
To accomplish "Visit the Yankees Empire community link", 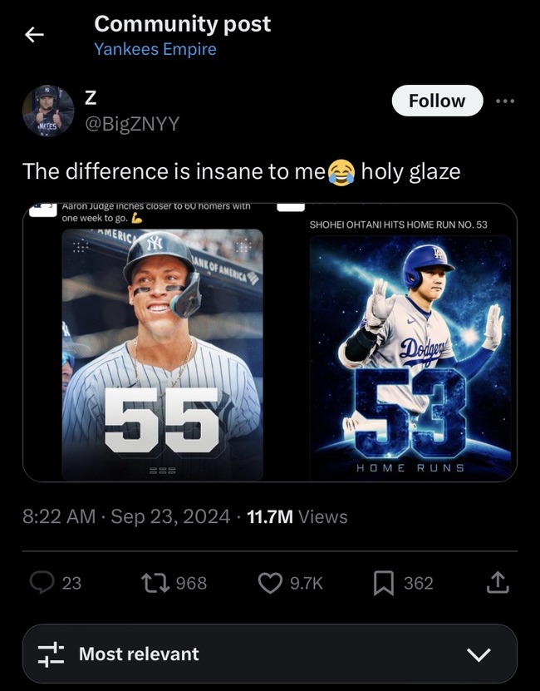I will 156,50.
